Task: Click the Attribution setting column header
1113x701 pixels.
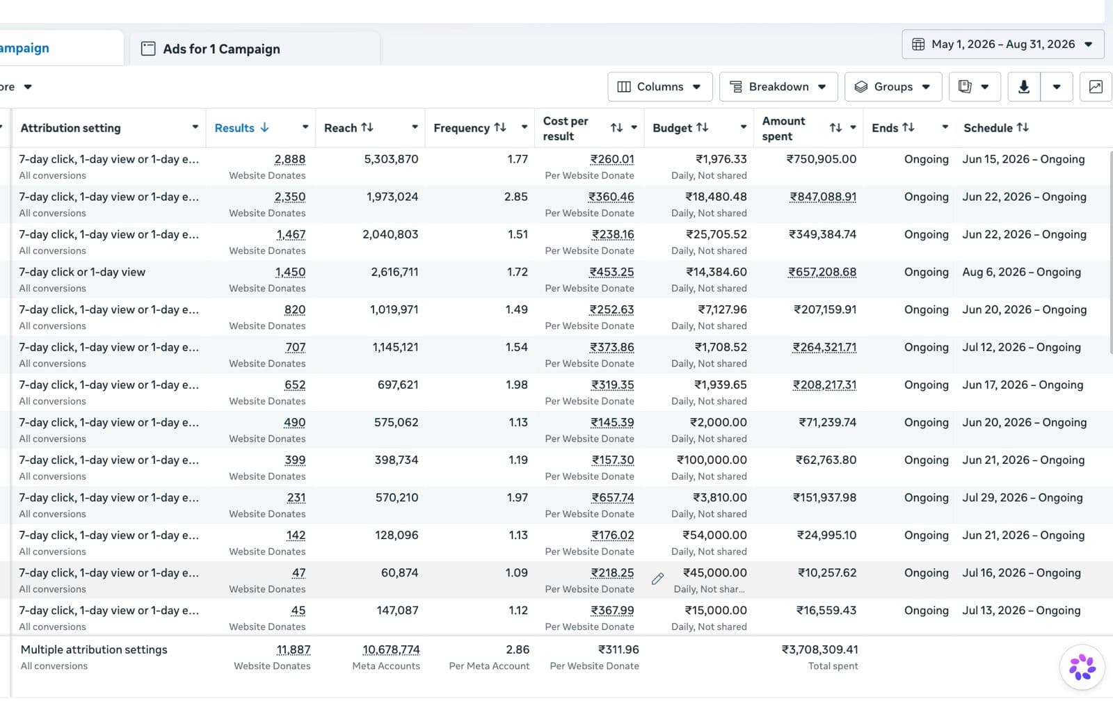Action: (70, 128)
